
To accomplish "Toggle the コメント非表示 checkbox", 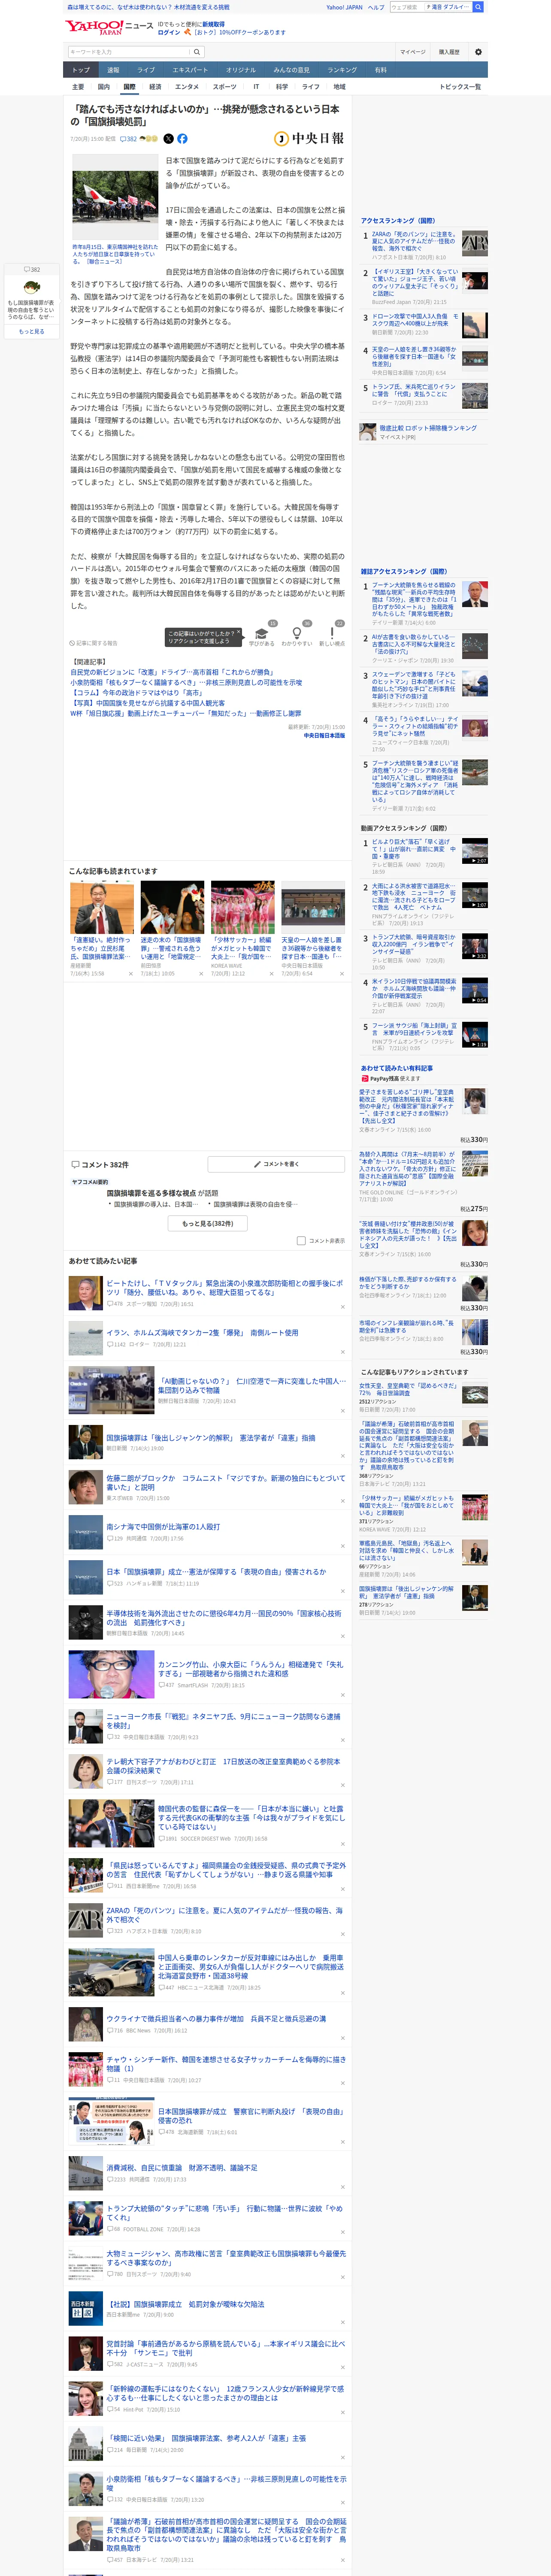I will 301,1241.
